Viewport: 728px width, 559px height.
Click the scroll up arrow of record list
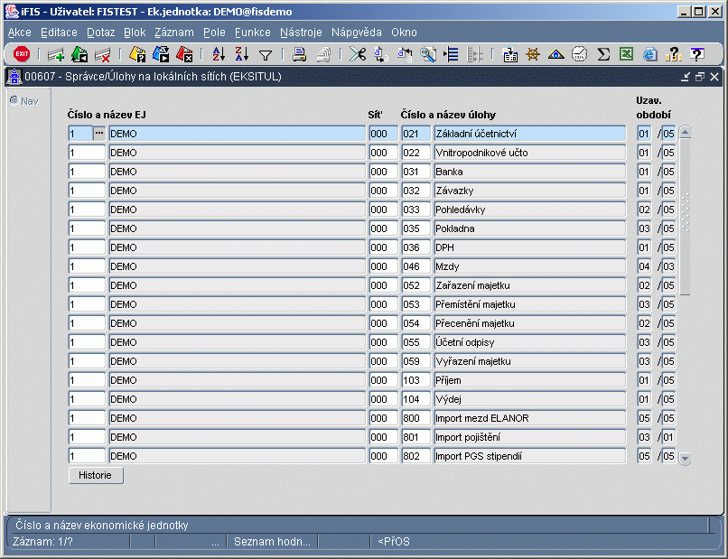coord(685,133)
